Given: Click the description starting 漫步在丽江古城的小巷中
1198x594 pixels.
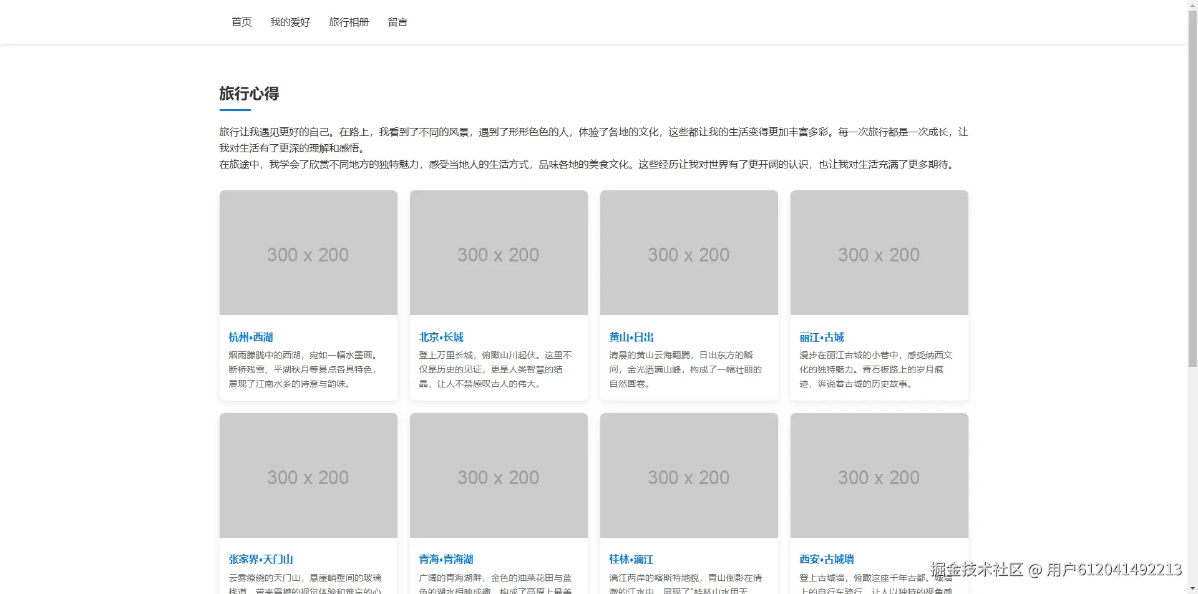Looking at the screenshot, I should click(876, 369).
